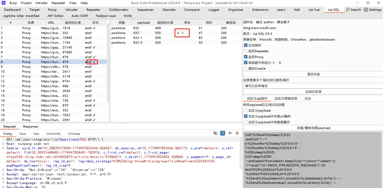383x188 pixels.
Task: Switch to the Collaborator tab
Action: (x=118, y=10)
